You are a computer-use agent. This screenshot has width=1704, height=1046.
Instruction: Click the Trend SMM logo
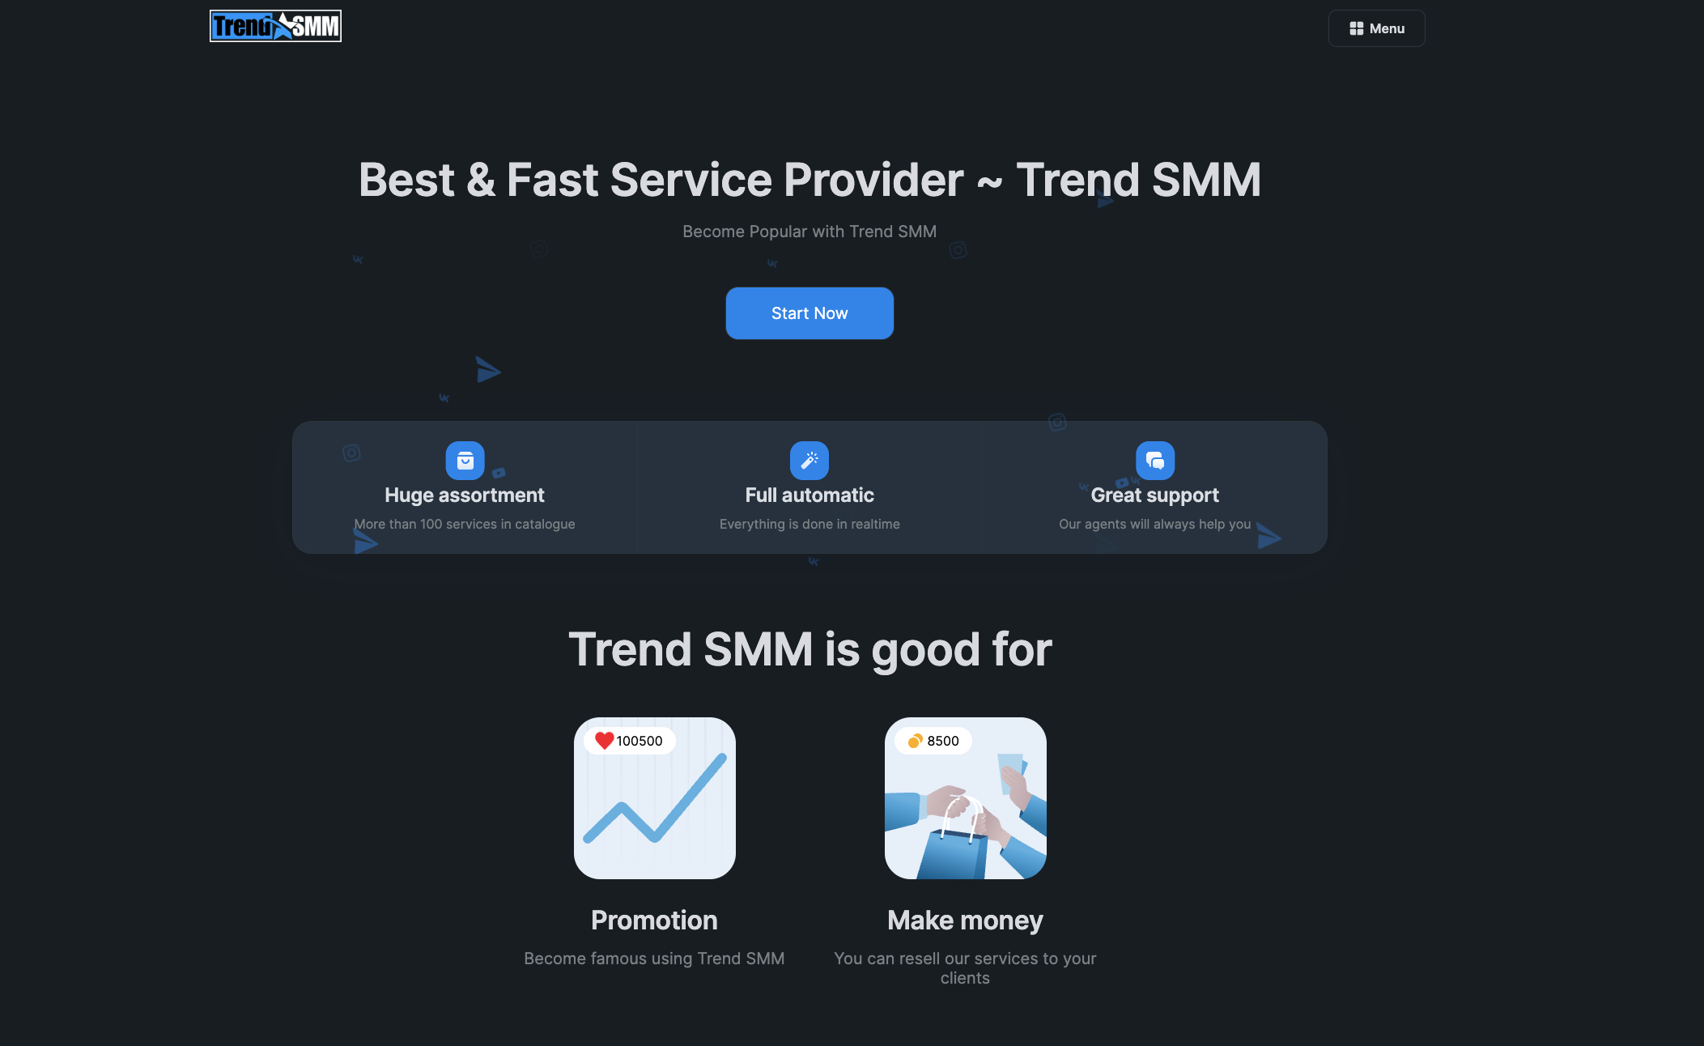pyautogui.click(x=275, y=26)
